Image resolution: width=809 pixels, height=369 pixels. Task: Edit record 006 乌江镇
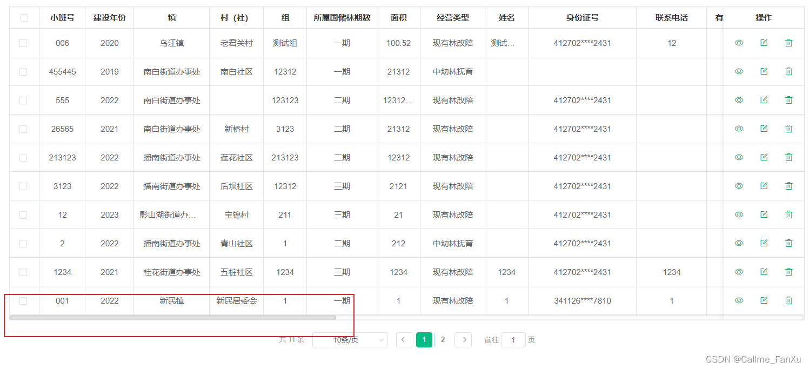point(764,42)
